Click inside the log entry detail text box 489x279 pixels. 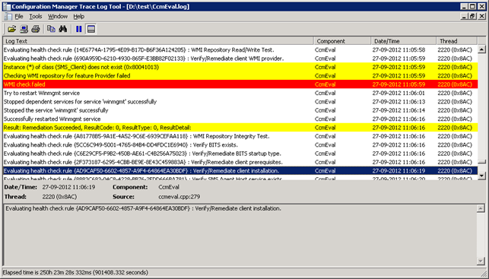click(x=240, y=235)
